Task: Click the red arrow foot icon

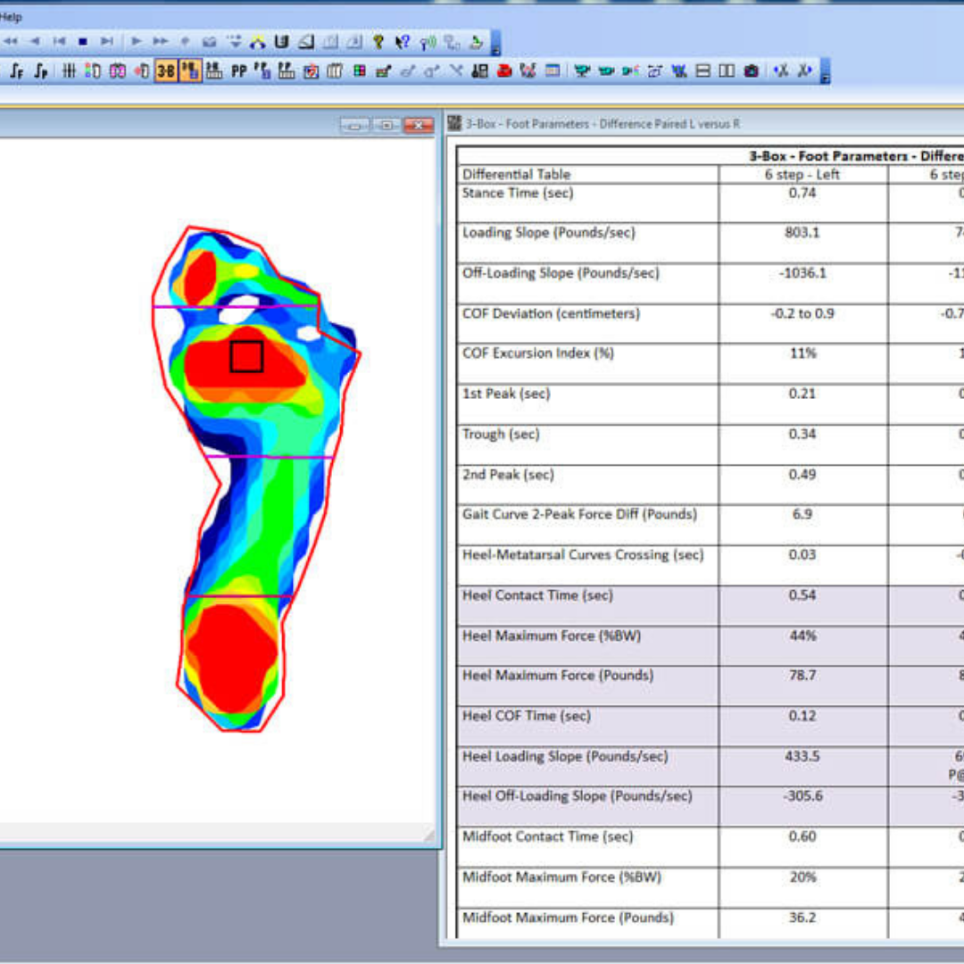Action: (141, 71)
